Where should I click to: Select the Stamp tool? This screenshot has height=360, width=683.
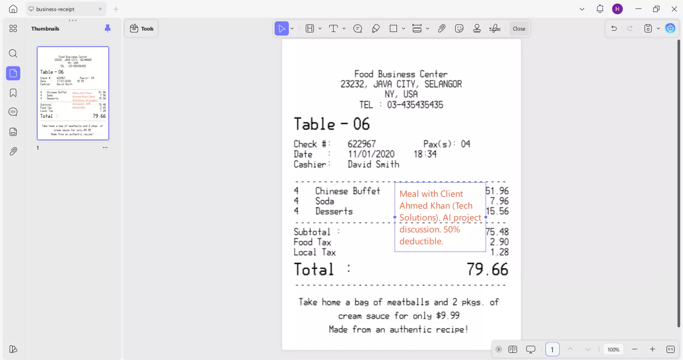click(x=477, y=28)
